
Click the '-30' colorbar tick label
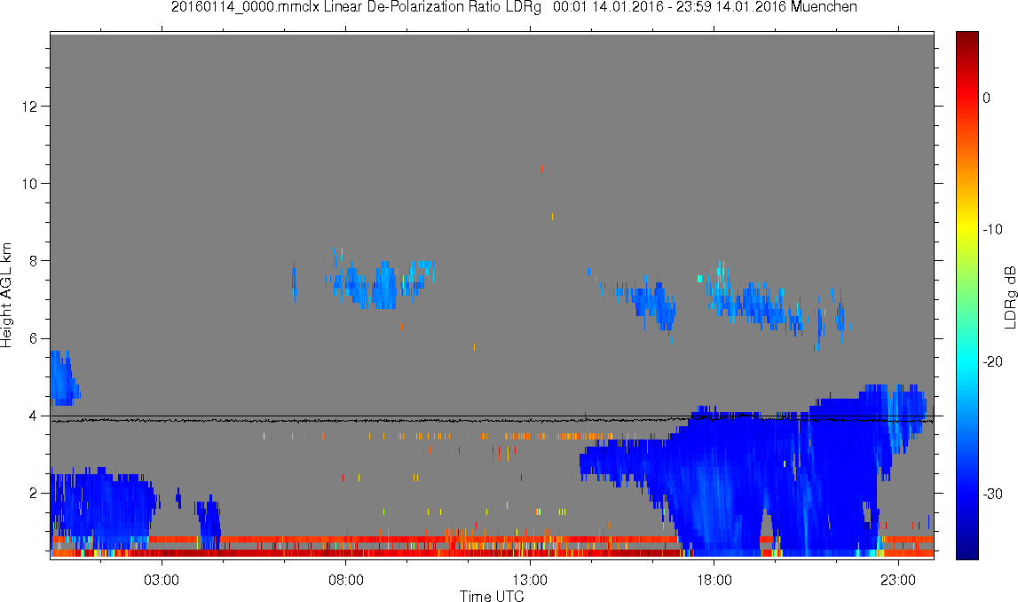point(992,495)
